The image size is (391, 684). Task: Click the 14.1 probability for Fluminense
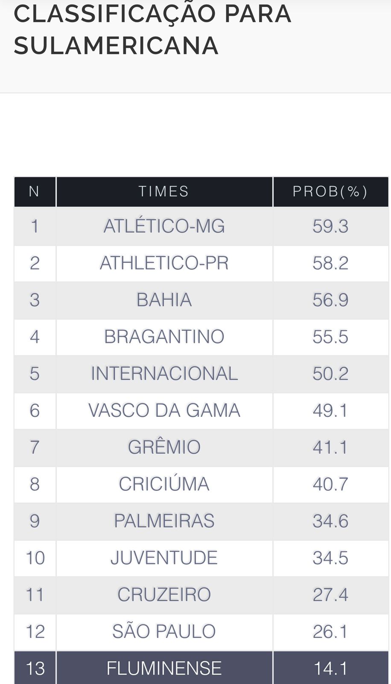[x=330, y=668]
